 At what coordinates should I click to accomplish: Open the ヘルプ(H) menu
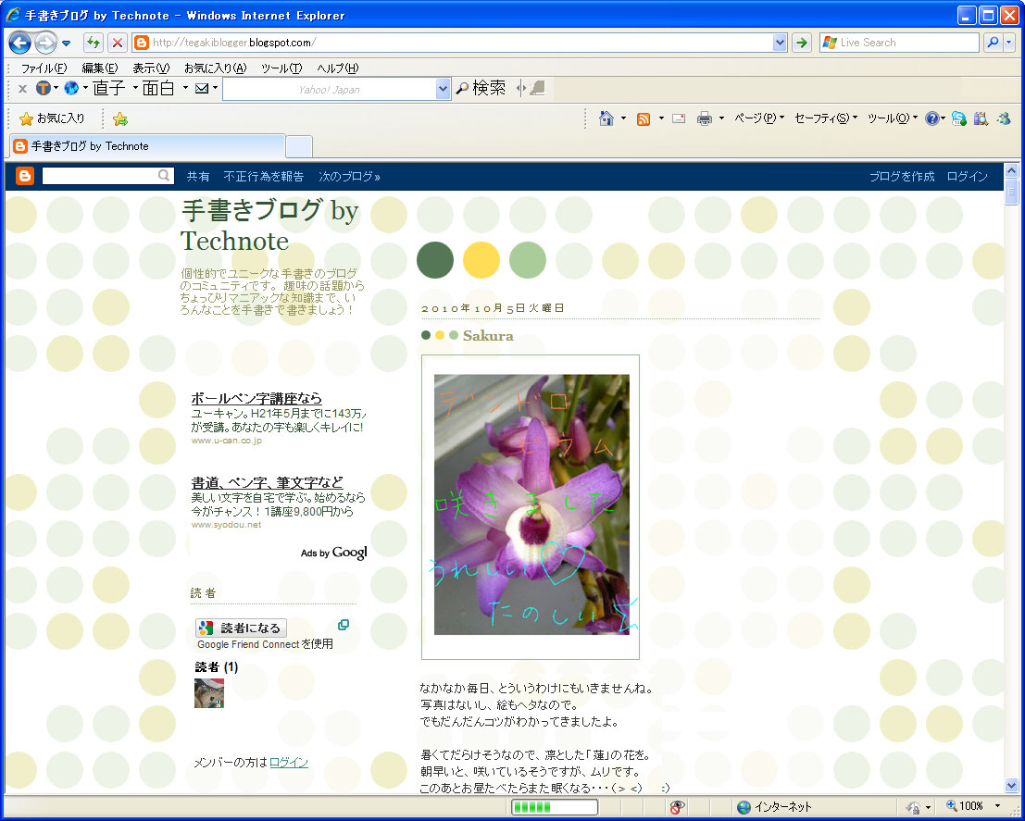[x=337, y=68]
